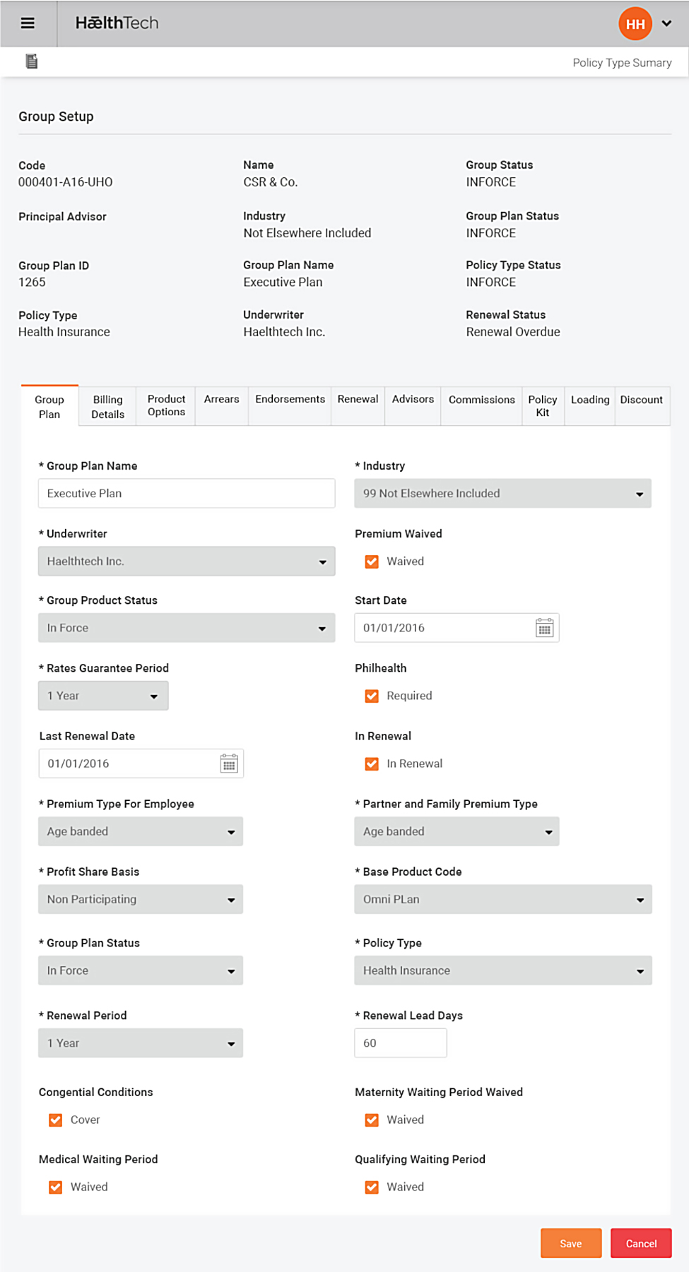Expand the Industry dropdown
Screen dimensions: 689x1272
click(502, 494)
